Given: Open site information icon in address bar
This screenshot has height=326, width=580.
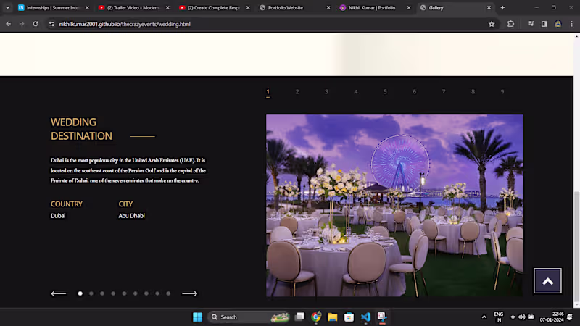Looking at the screenshot, I should (x=51, y=24).
